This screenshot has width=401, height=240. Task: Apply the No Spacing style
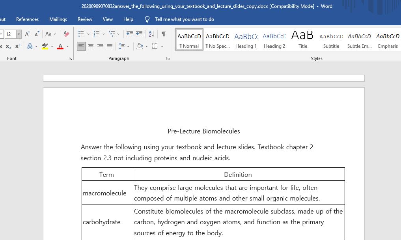click(x=218, y=39)
